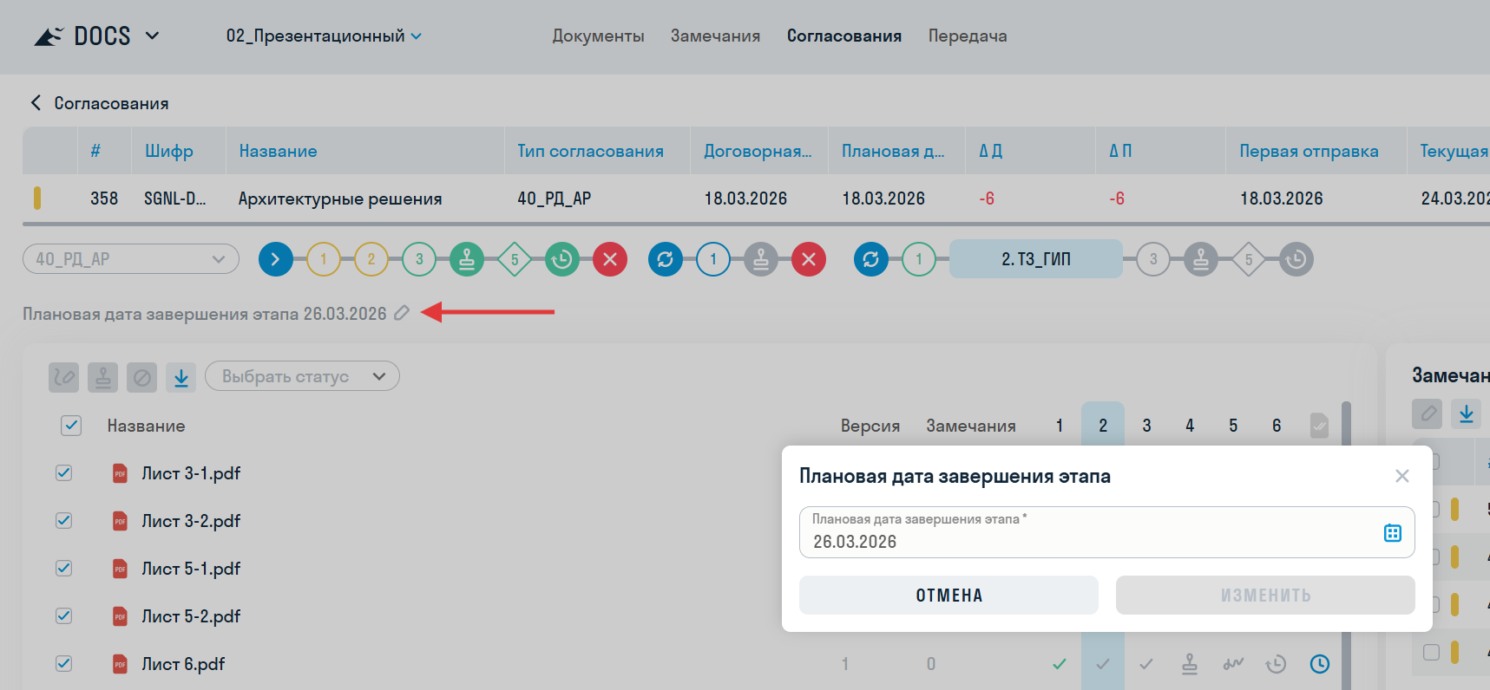Select the blue outlined stage 1 circle
This screenshot has height=690, width=1490.
click(713, 259)
